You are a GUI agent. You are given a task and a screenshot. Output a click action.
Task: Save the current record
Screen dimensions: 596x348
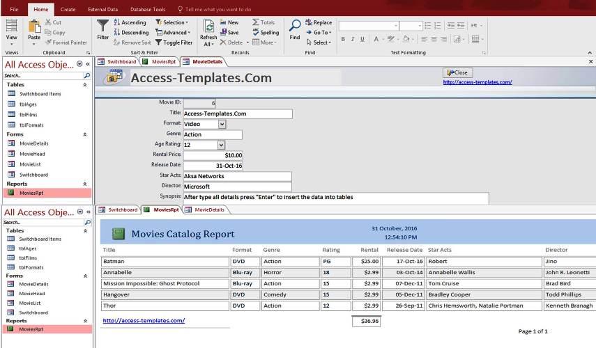pos(229,32)
